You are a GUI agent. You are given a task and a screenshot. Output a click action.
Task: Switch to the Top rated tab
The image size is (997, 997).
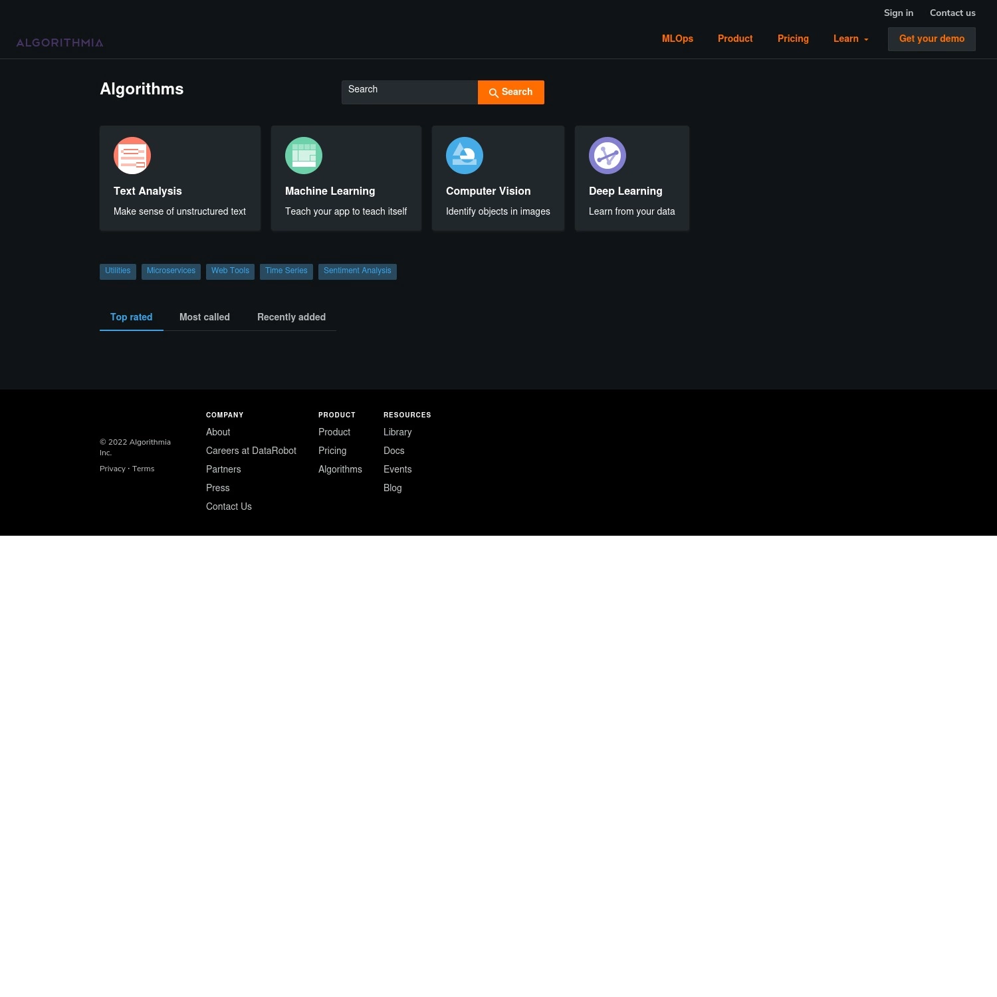coord(132,317)
